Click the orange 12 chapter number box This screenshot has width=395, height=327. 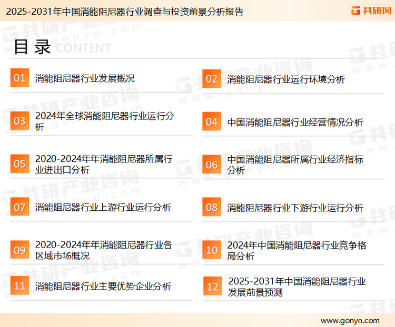(x=213, y=286)
